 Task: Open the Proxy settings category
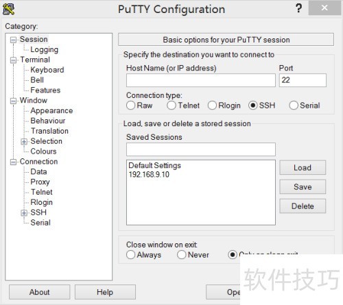pos(40,182)
